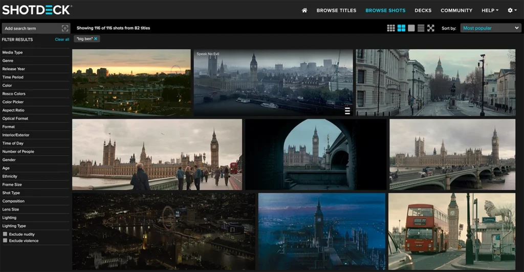Image resolution: width=524 pixels, height=272 pixels.
Task: Open the Sort by Most popular dropdown
Action: pos(491,28)
